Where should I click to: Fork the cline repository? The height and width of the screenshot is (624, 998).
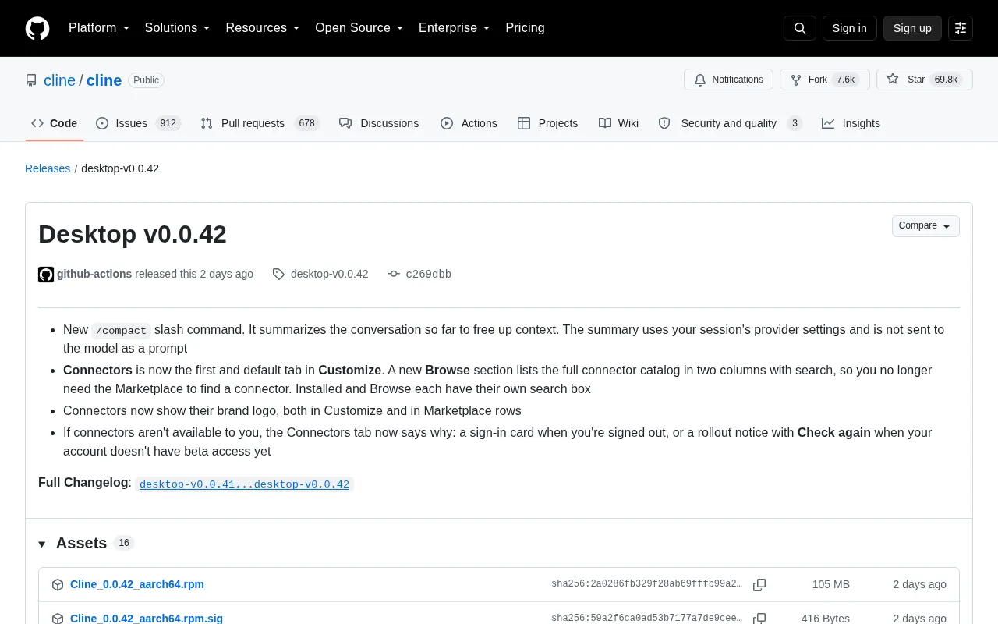825,80
